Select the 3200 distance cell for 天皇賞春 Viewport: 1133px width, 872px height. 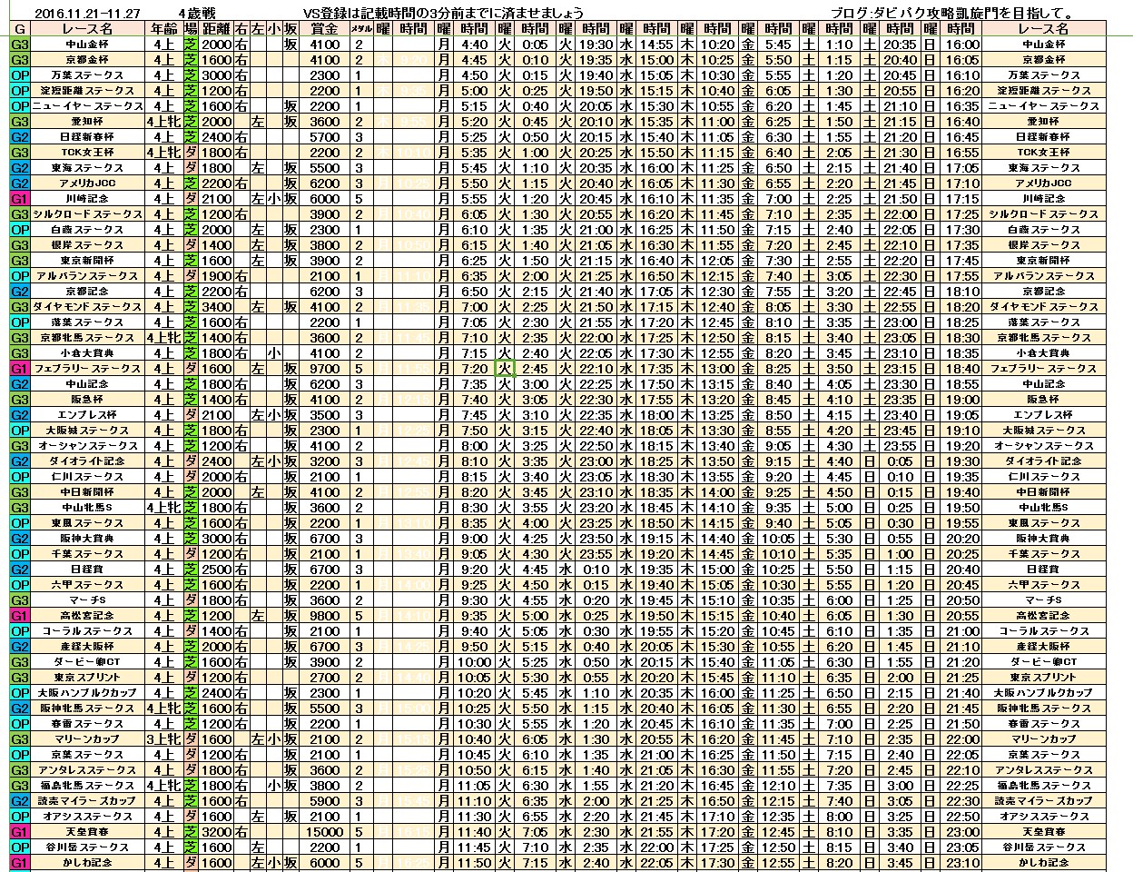(x=215, y=832)
